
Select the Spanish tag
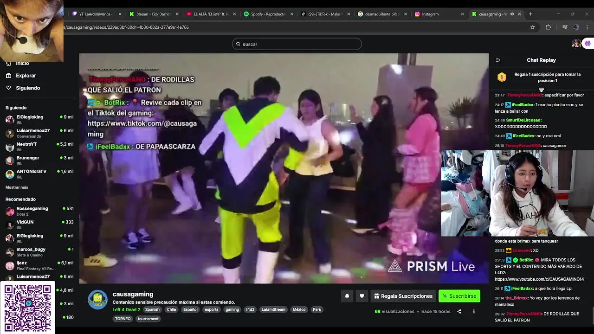(152, 309)
